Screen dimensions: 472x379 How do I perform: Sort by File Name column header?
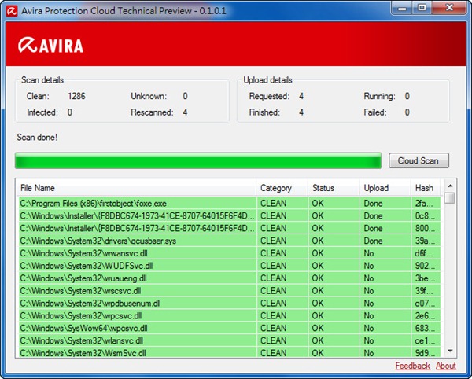pyautogui.click(x=38, y=188)
